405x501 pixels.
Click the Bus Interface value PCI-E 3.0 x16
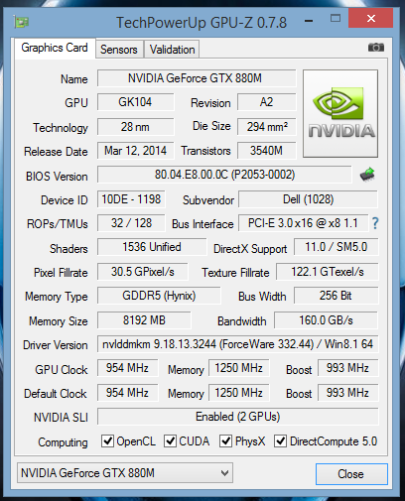tap(303, 223)
